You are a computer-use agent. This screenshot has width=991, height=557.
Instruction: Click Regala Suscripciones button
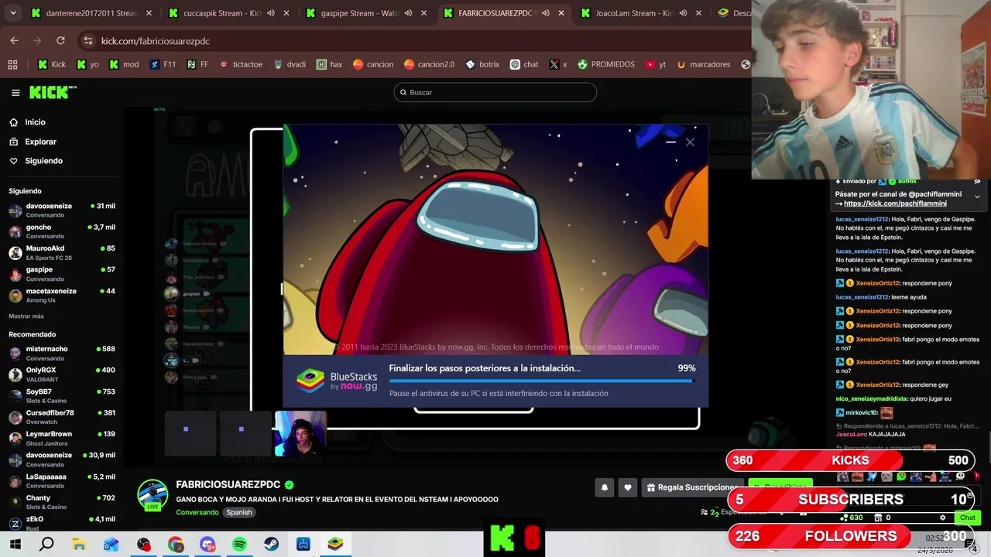691,487
